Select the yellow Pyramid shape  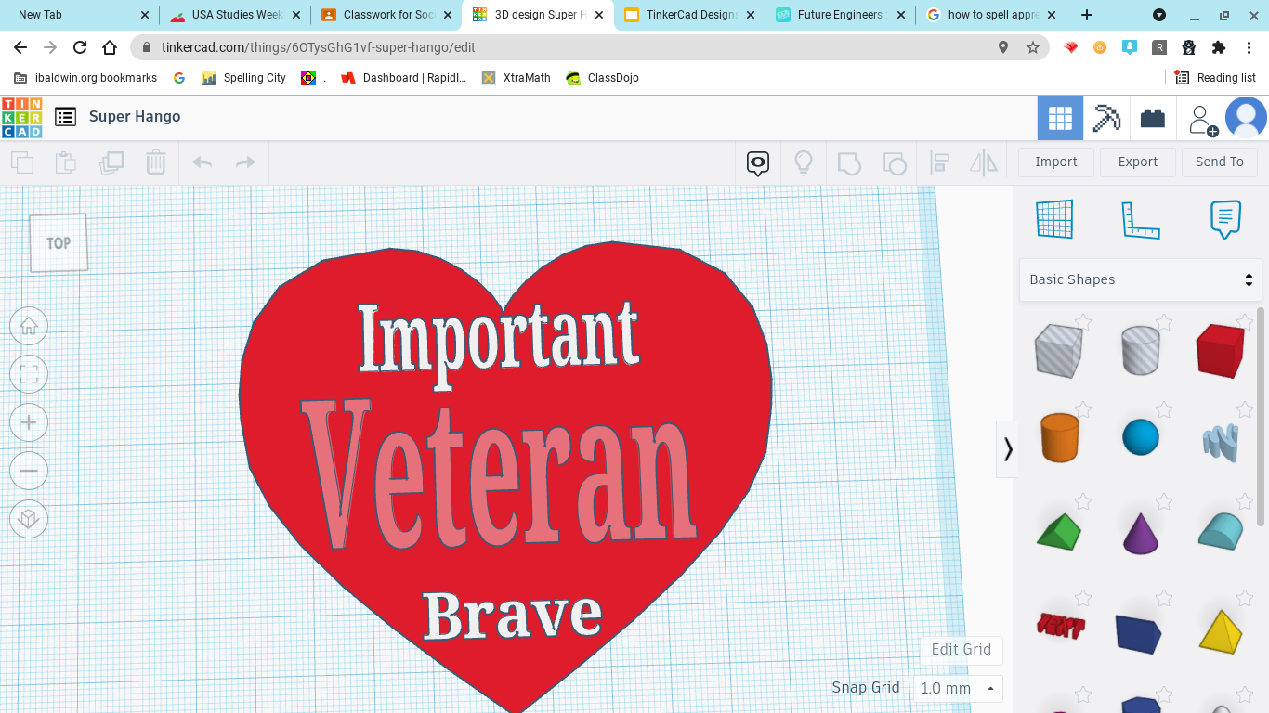tap(1221, 630)
